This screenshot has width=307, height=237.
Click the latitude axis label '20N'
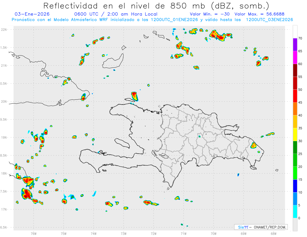coord(4,101)
